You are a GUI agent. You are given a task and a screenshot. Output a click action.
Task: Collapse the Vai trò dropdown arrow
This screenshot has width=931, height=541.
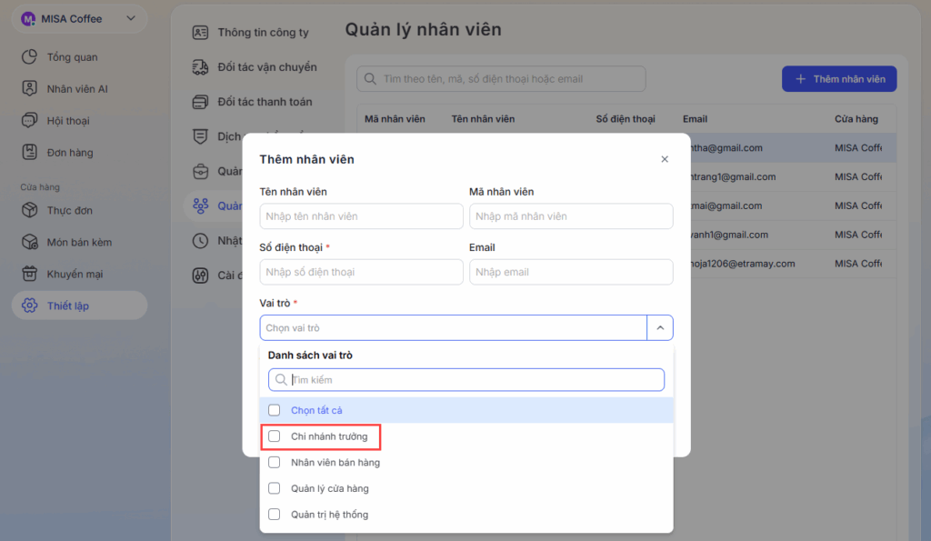[659, 327]
